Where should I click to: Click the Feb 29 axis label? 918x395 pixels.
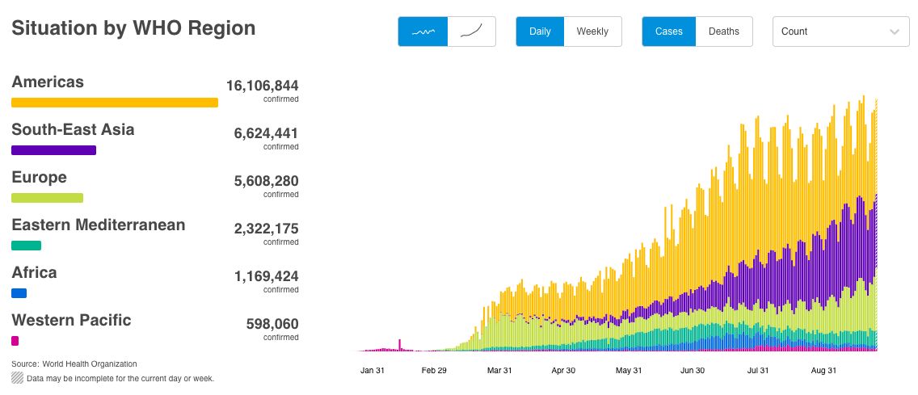pos(434,371)
